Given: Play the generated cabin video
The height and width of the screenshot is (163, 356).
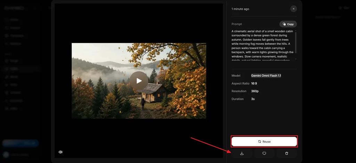Looking at the screenshot, I should pos(139,81).
